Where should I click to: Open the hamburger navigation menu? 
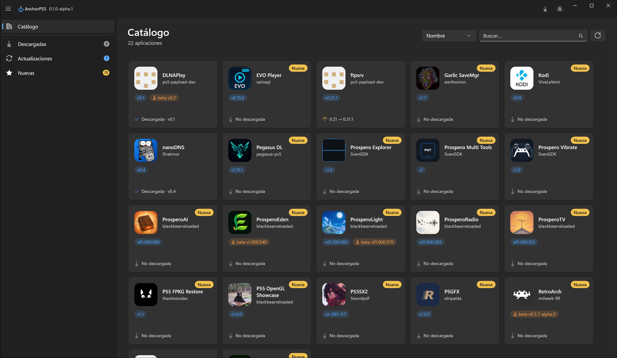(x=8, y=9)
